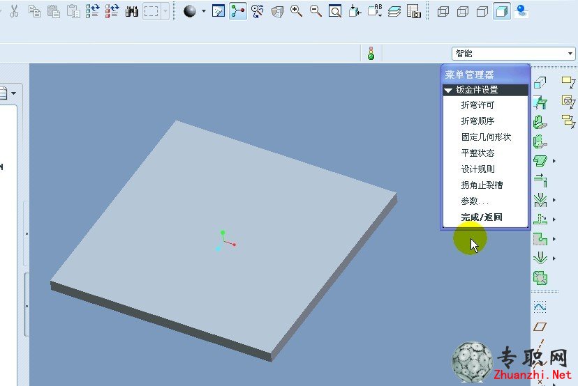Open the saved view list dropdown icon
This screenshot has height=386, width=578.
[x=375, y=11]
